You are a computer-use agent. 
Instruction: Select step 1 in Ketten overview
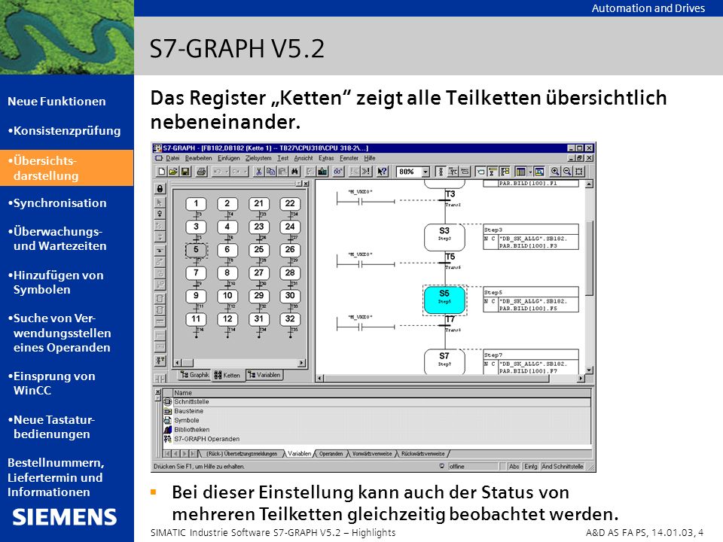(x=196, y=203)
